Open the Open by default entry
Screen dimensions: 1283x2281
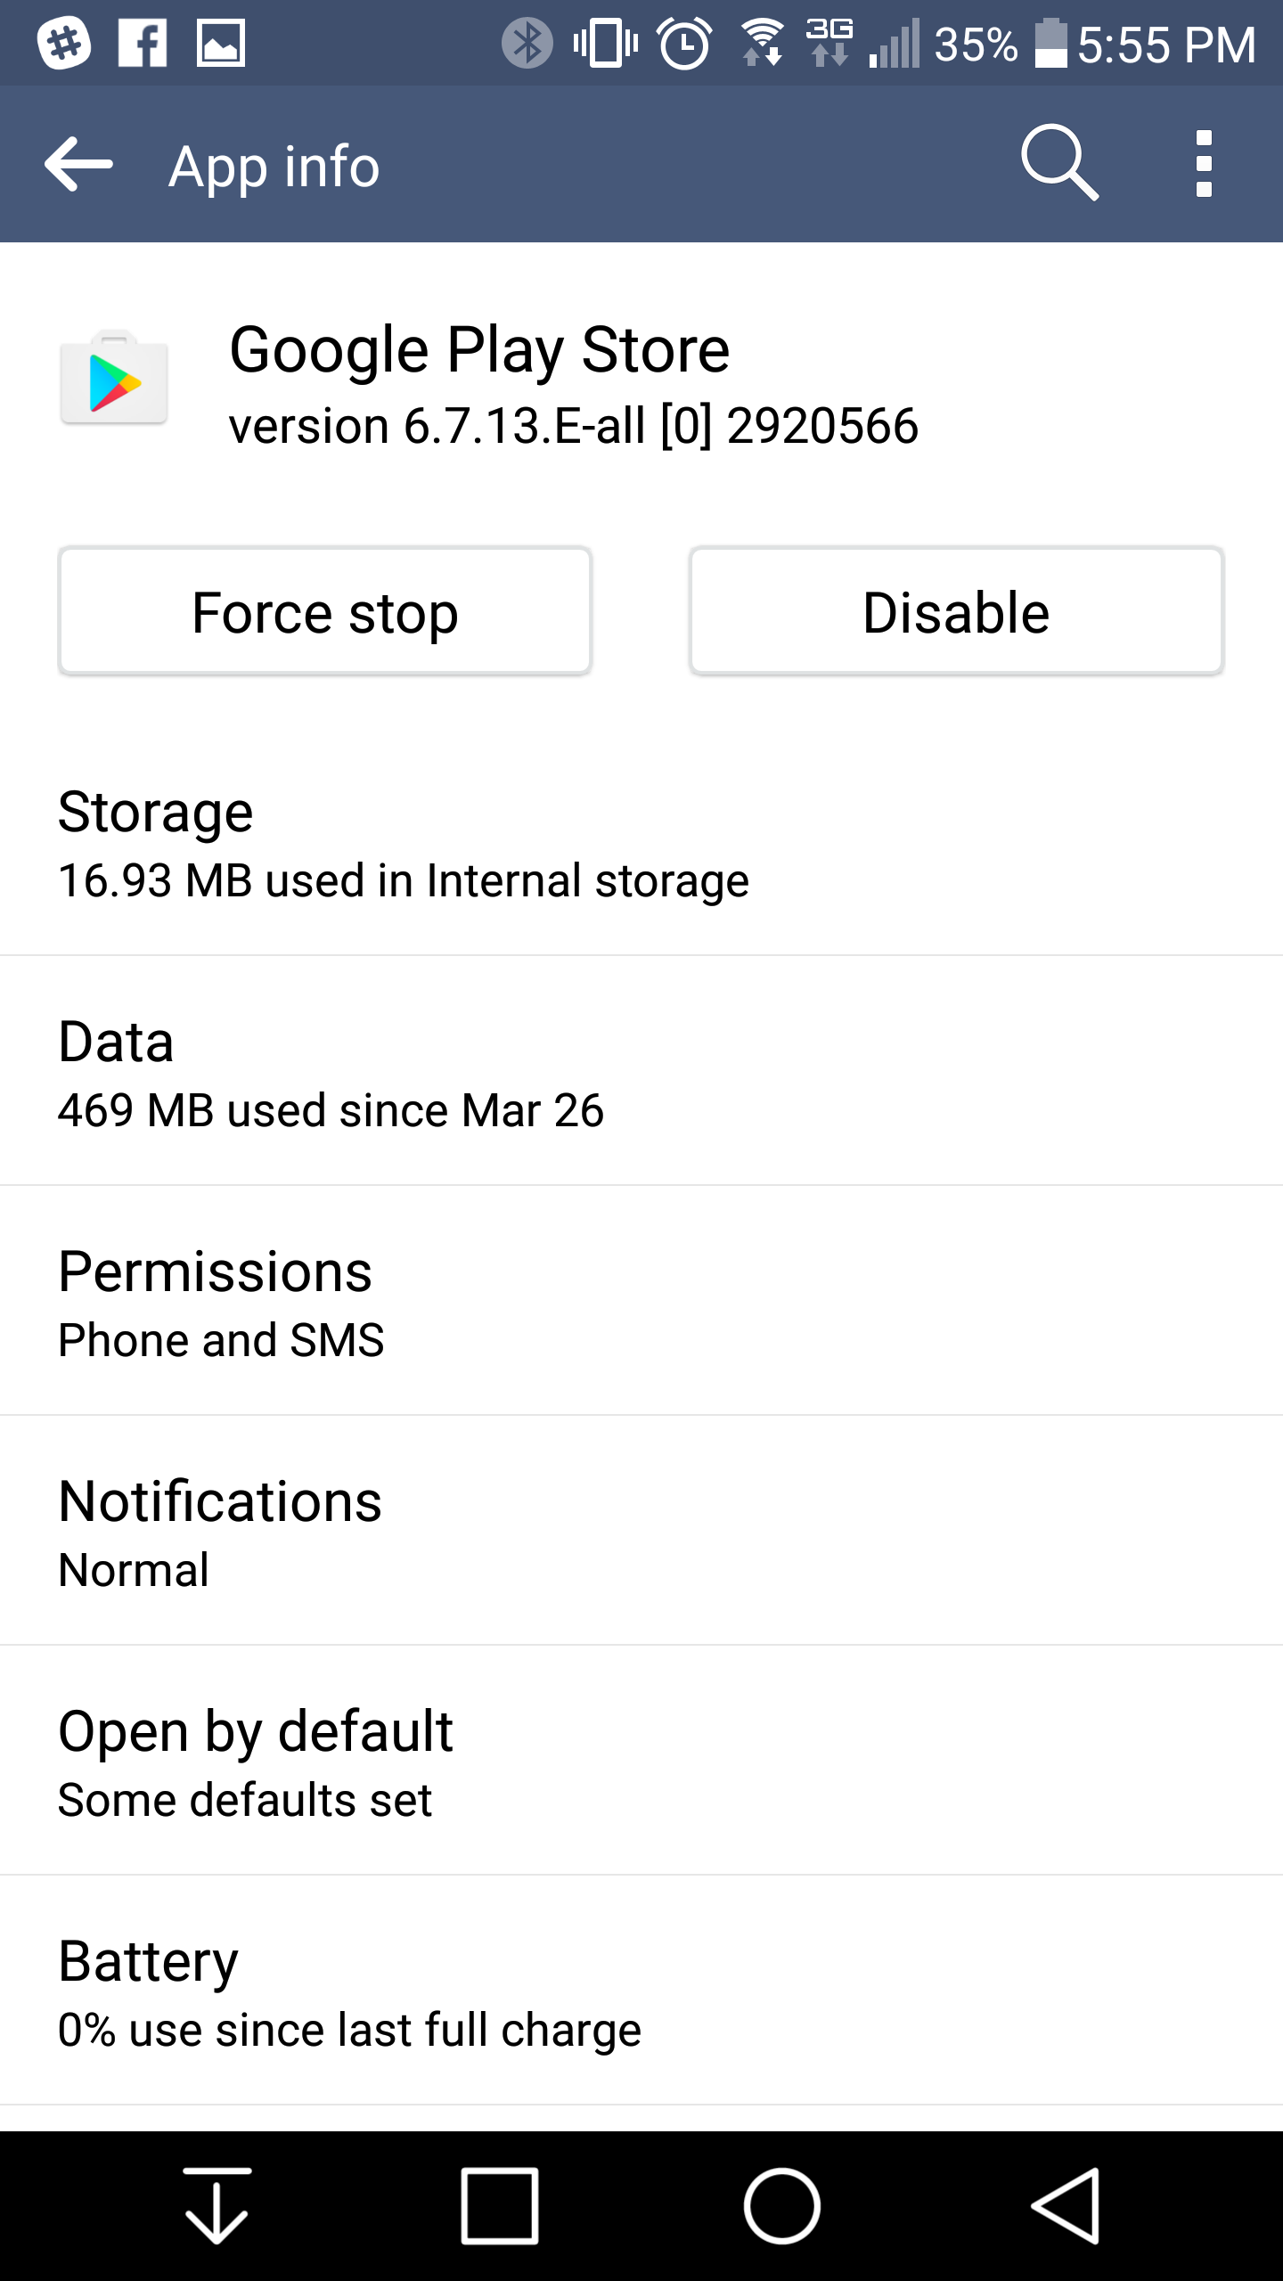pyautogui.click(x=641, y=1763)
